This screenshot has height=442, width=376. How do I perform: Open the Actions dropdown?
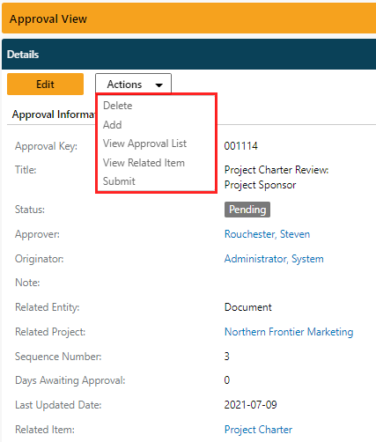click(133, 85)
